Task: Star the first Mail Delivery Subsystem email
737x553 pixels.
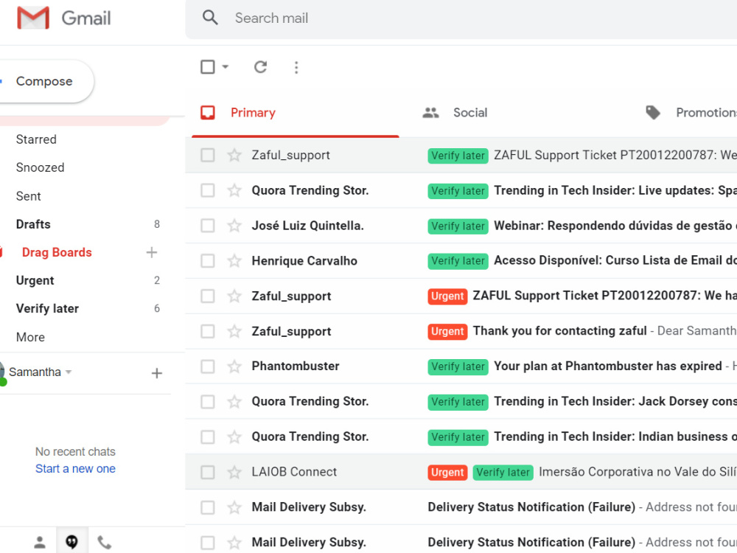Action: pos(234,507)
